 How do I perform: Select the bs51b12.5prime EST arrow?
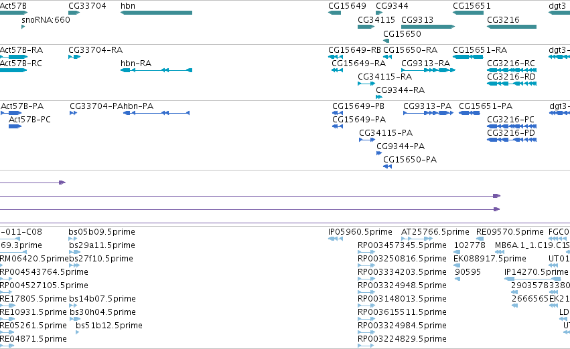coord(78,332)
